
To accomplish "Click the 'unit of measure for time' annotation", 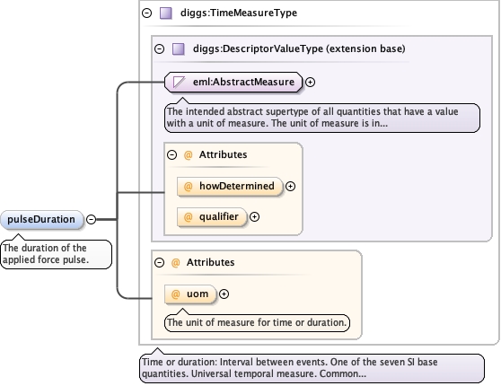I will [257, 323].
